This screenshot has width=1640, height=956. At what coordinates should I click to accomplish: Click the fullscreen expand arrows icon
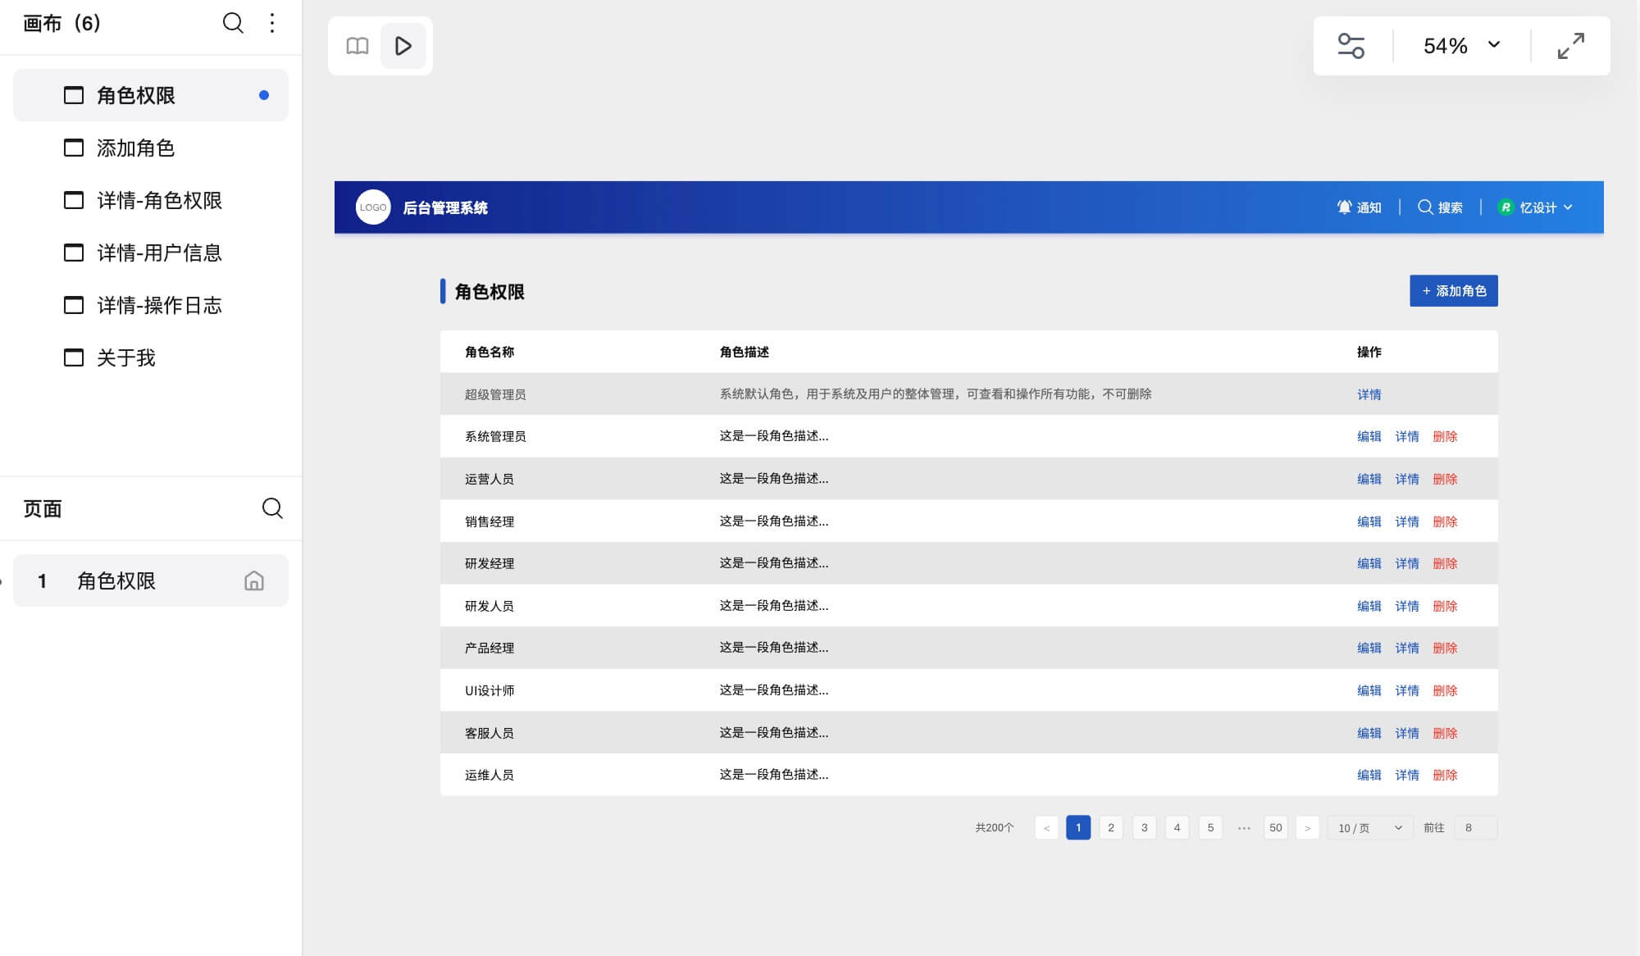pos(1570,46)
